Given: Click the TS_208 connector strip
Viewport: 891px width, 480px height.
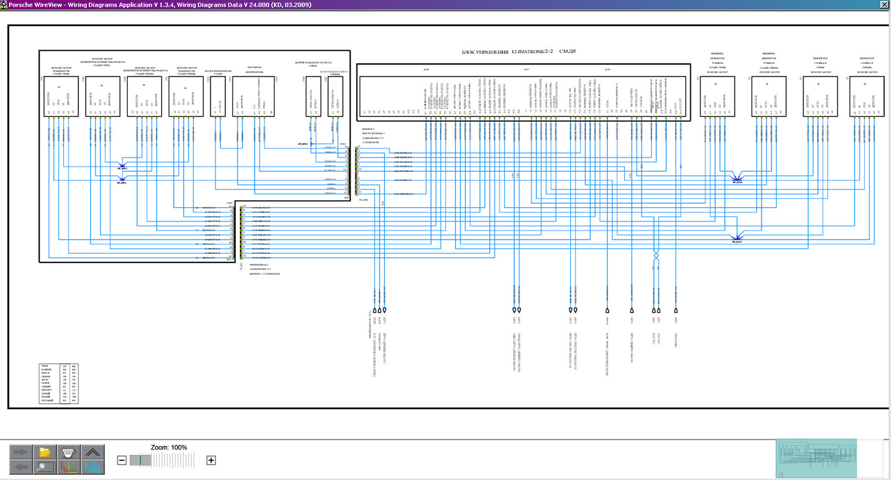Looking at the screenshot, I should click(x=357, y=171).
